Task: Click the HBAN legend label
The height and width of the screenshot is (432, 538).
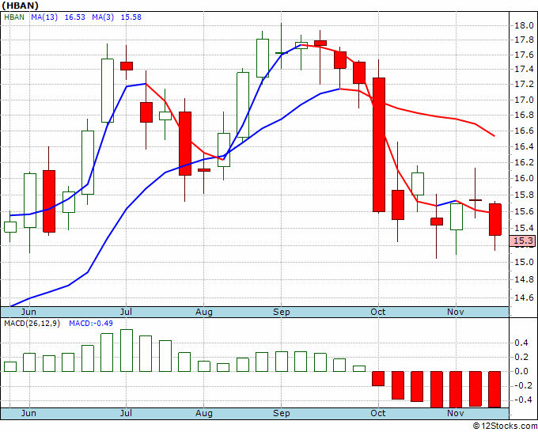Action: (14, 17)
